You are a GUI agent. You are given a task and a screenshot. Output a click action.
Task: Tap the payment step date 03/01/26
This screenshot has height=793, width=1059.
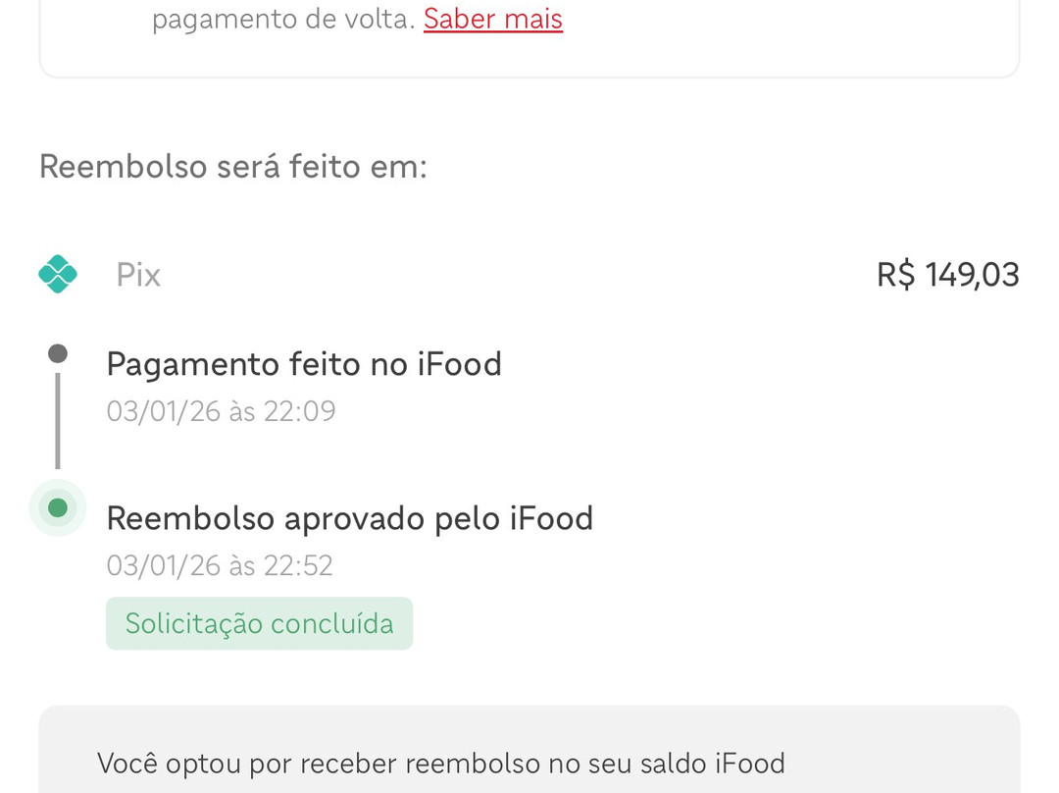pos(164,410)
